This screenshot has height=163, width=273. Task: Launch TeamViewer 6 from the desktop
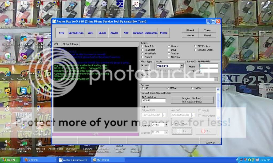click(x=24, y=91)
